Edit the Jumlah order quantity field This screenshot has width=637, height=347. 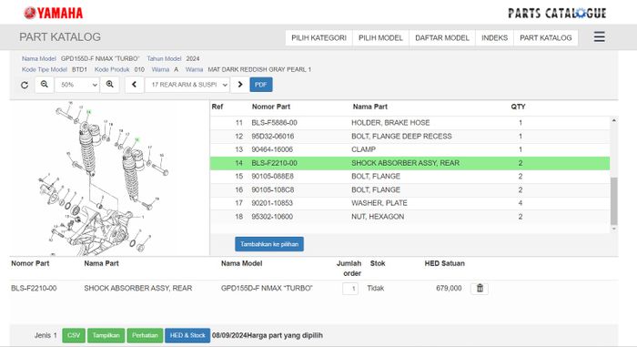click(350, 289)
